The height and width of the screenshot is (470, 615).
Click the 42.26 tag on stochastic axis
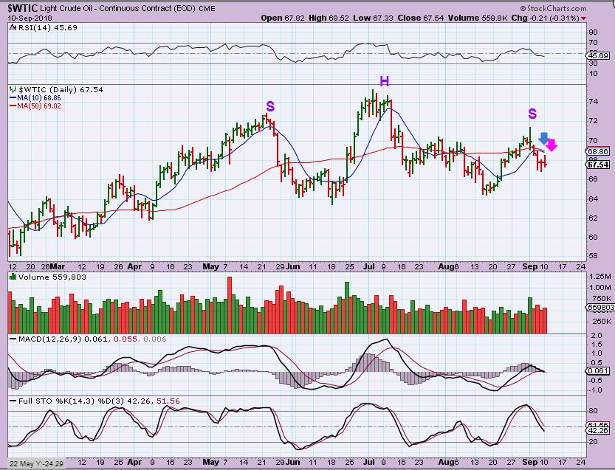tap(598, 430)
